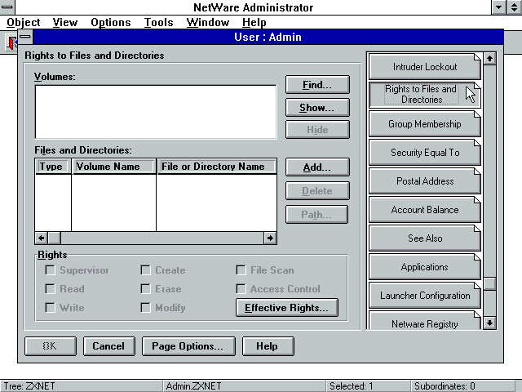
Task: Open the Window menu
Action: click(x=208, y=22)
